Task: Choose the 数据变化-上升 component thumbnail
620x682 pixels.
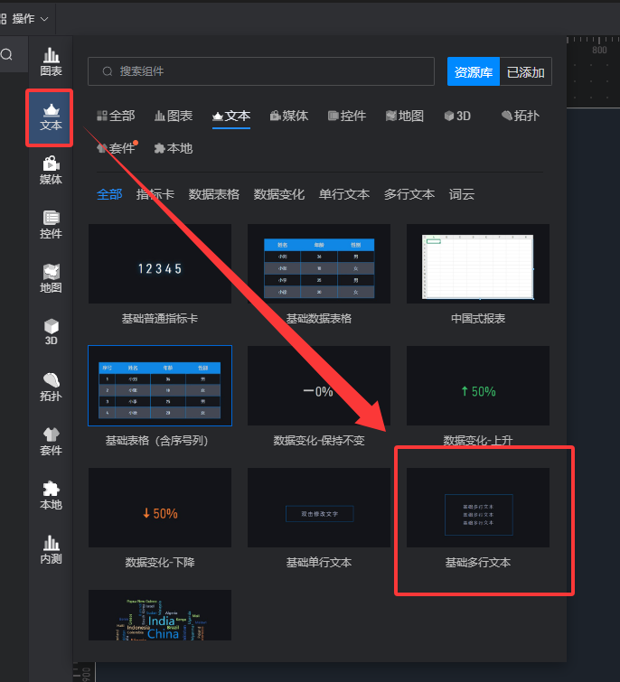Action: click(x=478, y=386)
